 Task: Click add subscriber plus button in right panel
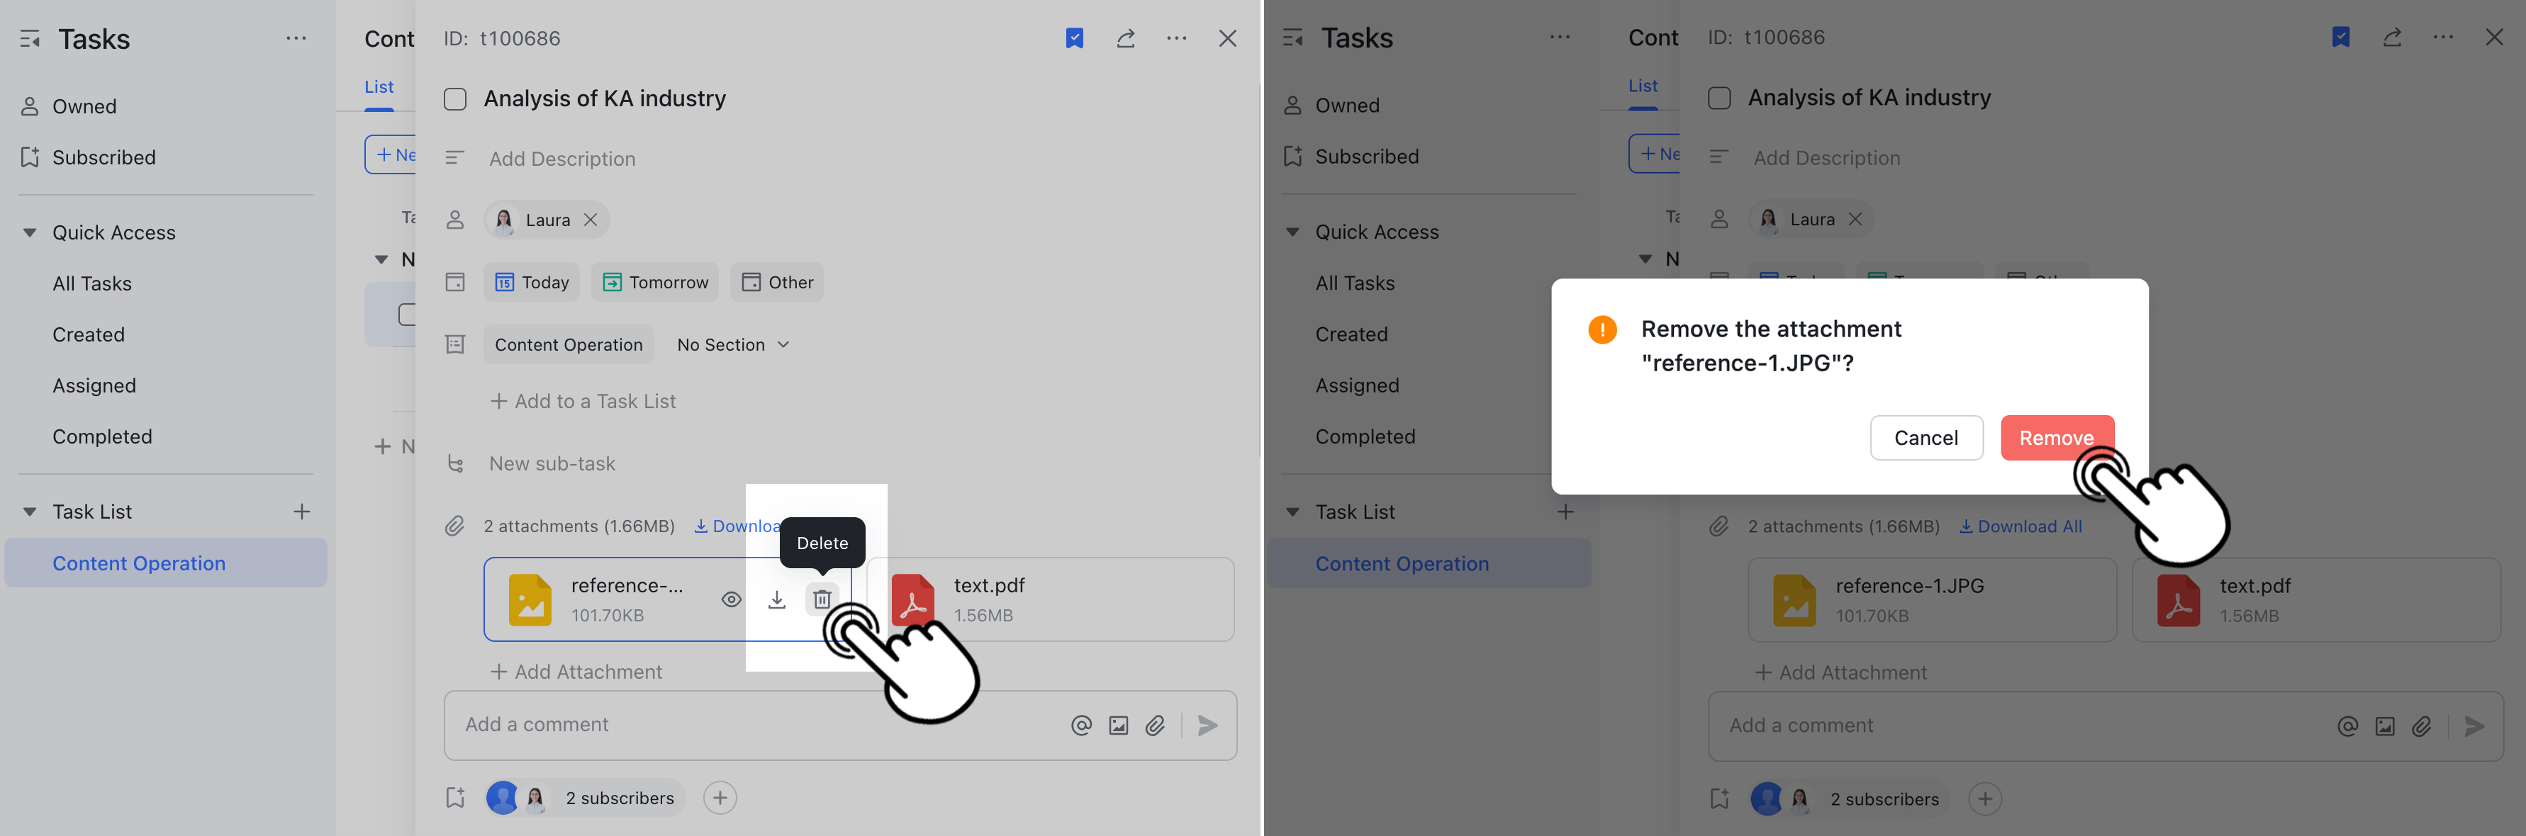1985,798
